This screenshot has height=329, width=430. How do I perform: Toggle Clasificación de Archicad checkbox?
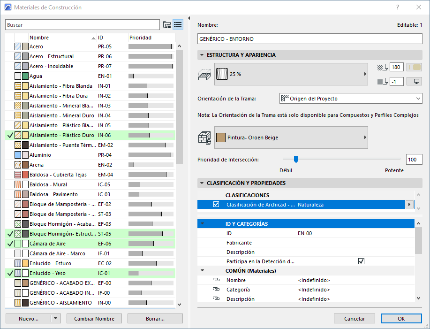(216, 205)
